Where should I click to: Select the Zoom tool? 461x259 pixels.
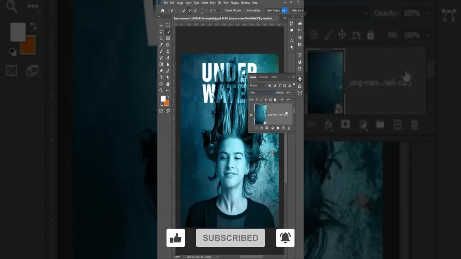[161, 90]
